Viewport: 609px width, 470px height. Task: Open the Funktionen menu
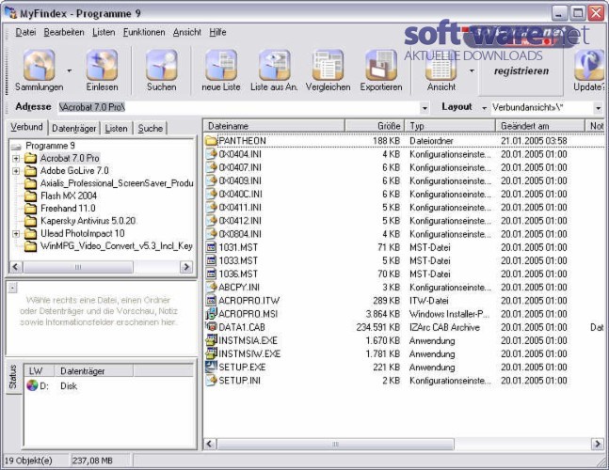[144, 32]
